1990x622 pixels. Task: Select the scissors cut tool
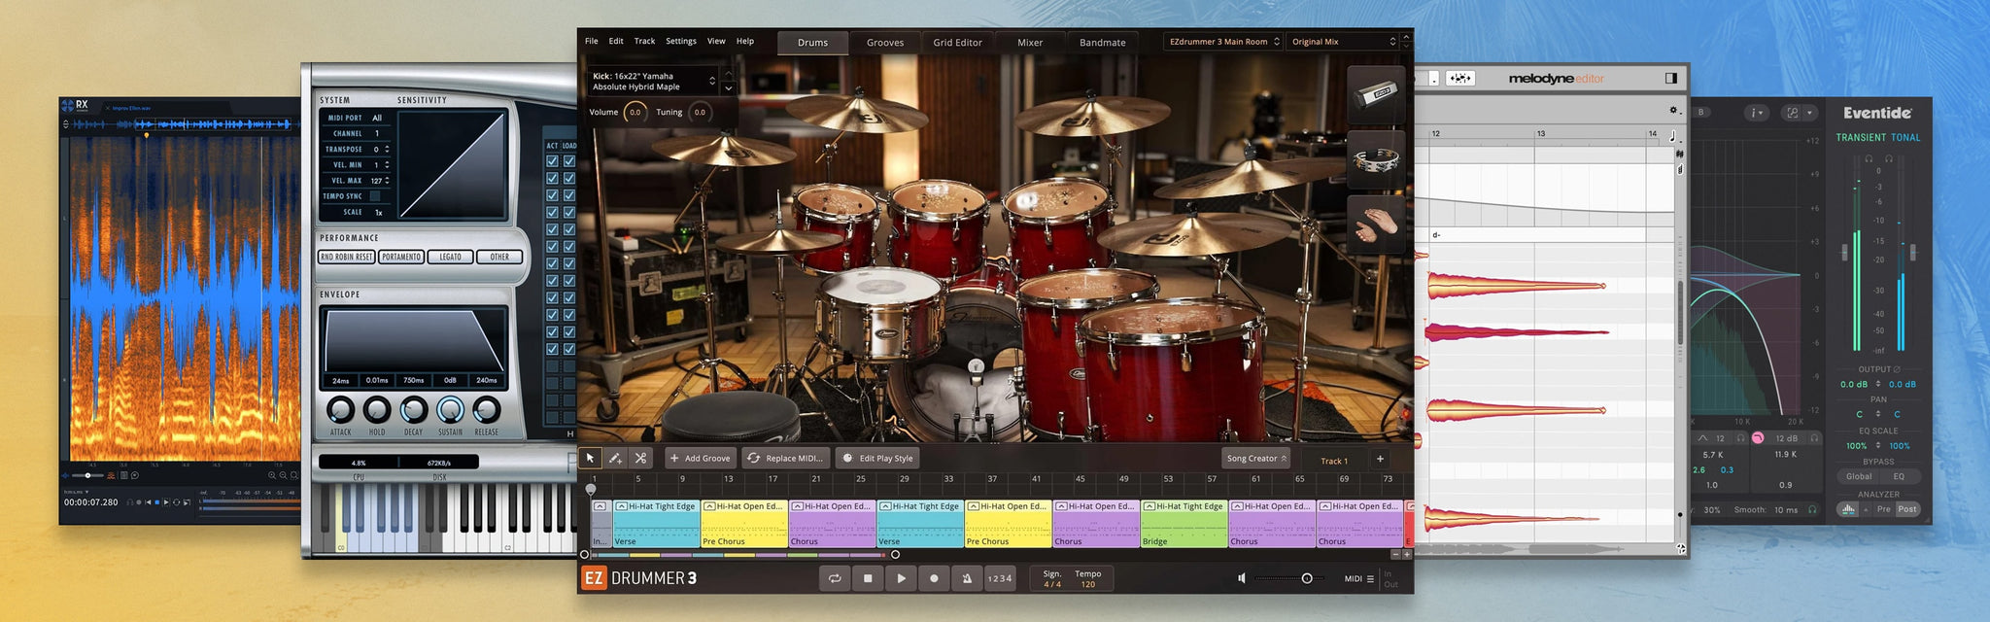[x=640, y=458]
